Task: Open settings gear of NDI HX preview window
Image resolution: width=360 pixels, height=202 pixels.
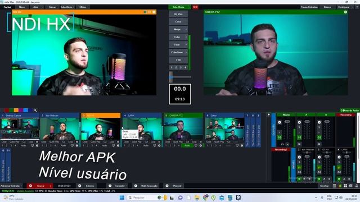Action: point(154,12)
